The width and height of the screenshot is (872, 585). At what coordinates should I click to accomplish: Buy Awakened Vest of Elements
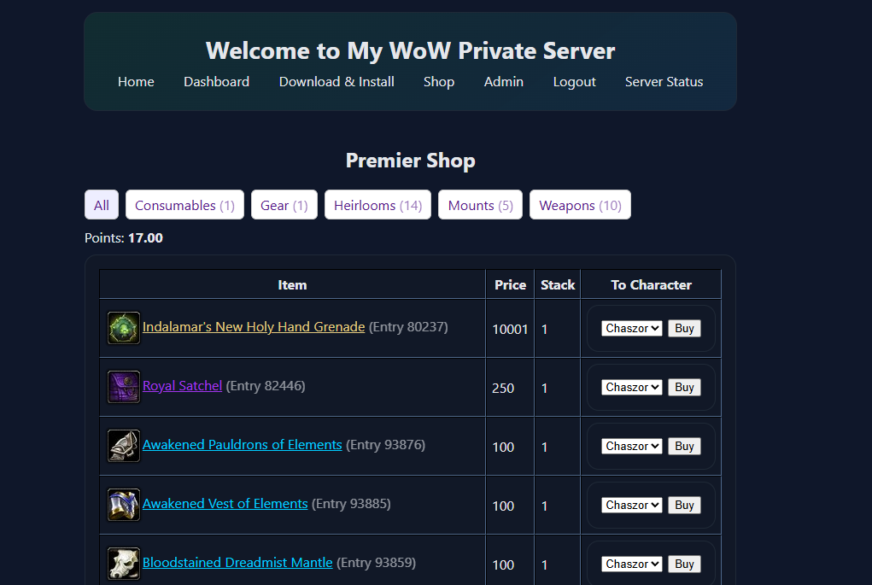pyautogui.click(x=684, y=505)
